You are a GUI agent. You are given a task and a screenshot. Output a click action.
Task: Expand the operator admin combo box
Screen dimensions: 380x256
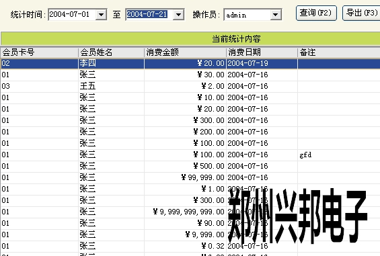pos(275,15)
